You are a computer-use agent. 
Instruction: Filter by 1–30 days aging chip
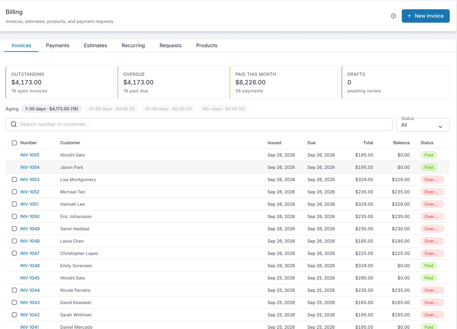(52, 109)
